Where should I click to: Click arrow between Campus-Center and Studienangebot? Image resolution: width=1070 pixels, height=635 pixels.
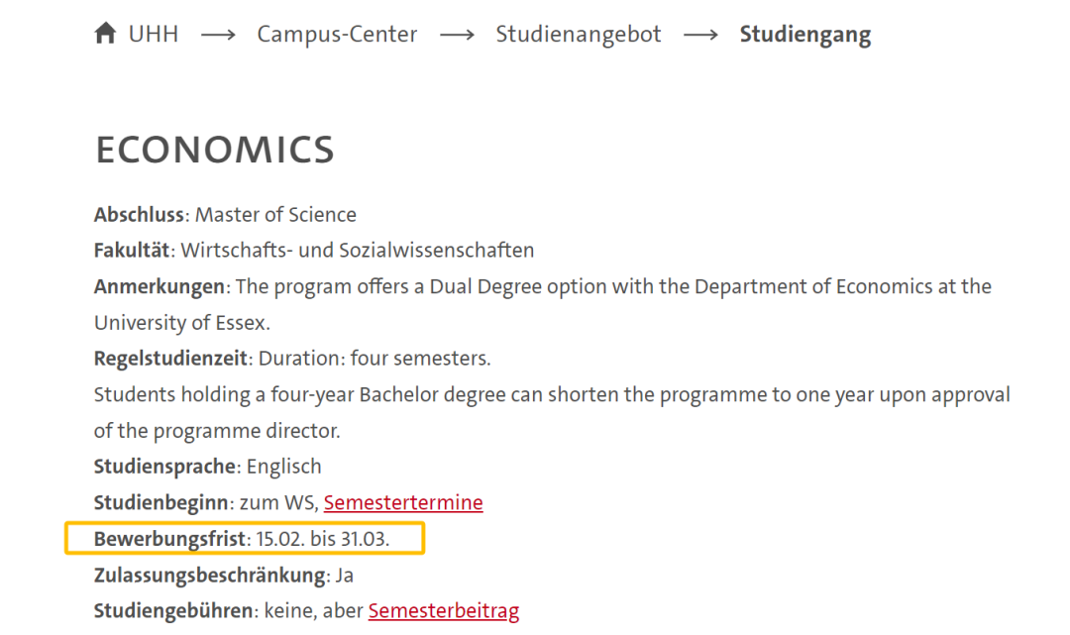tap(457, 35)
